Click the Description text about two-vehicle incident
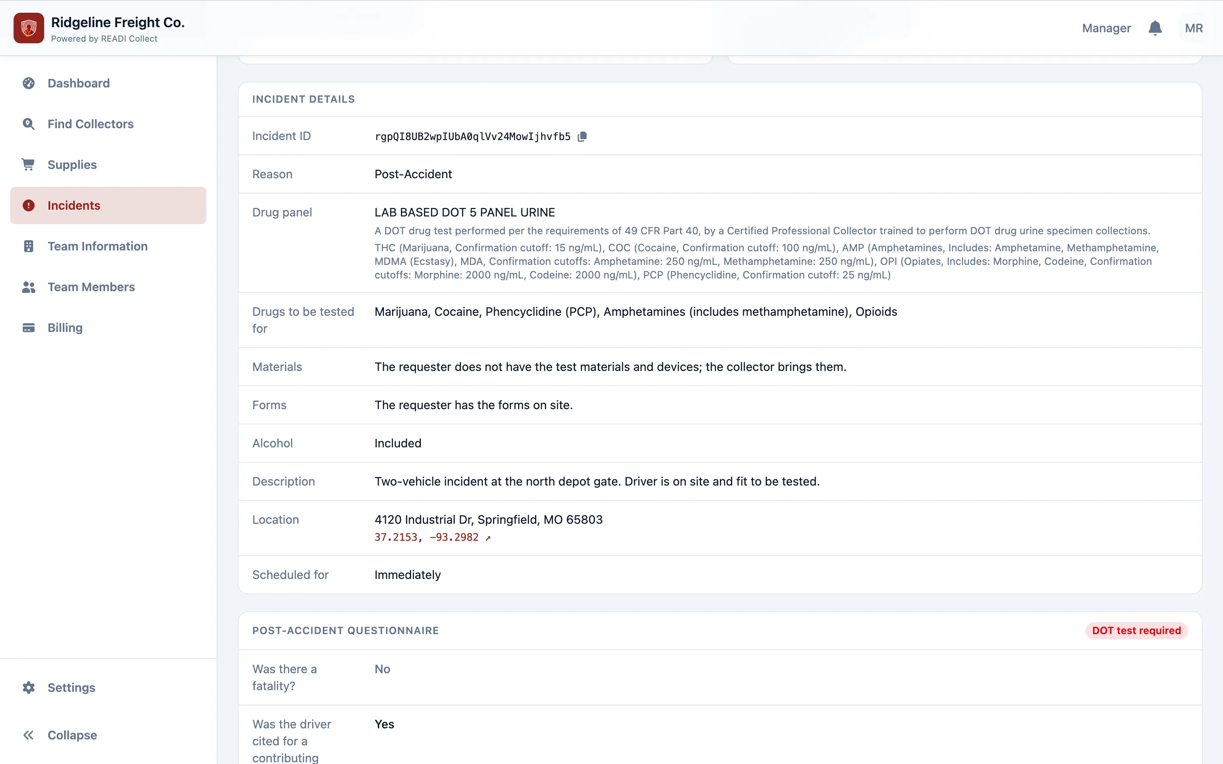 (x=597, y=482)
